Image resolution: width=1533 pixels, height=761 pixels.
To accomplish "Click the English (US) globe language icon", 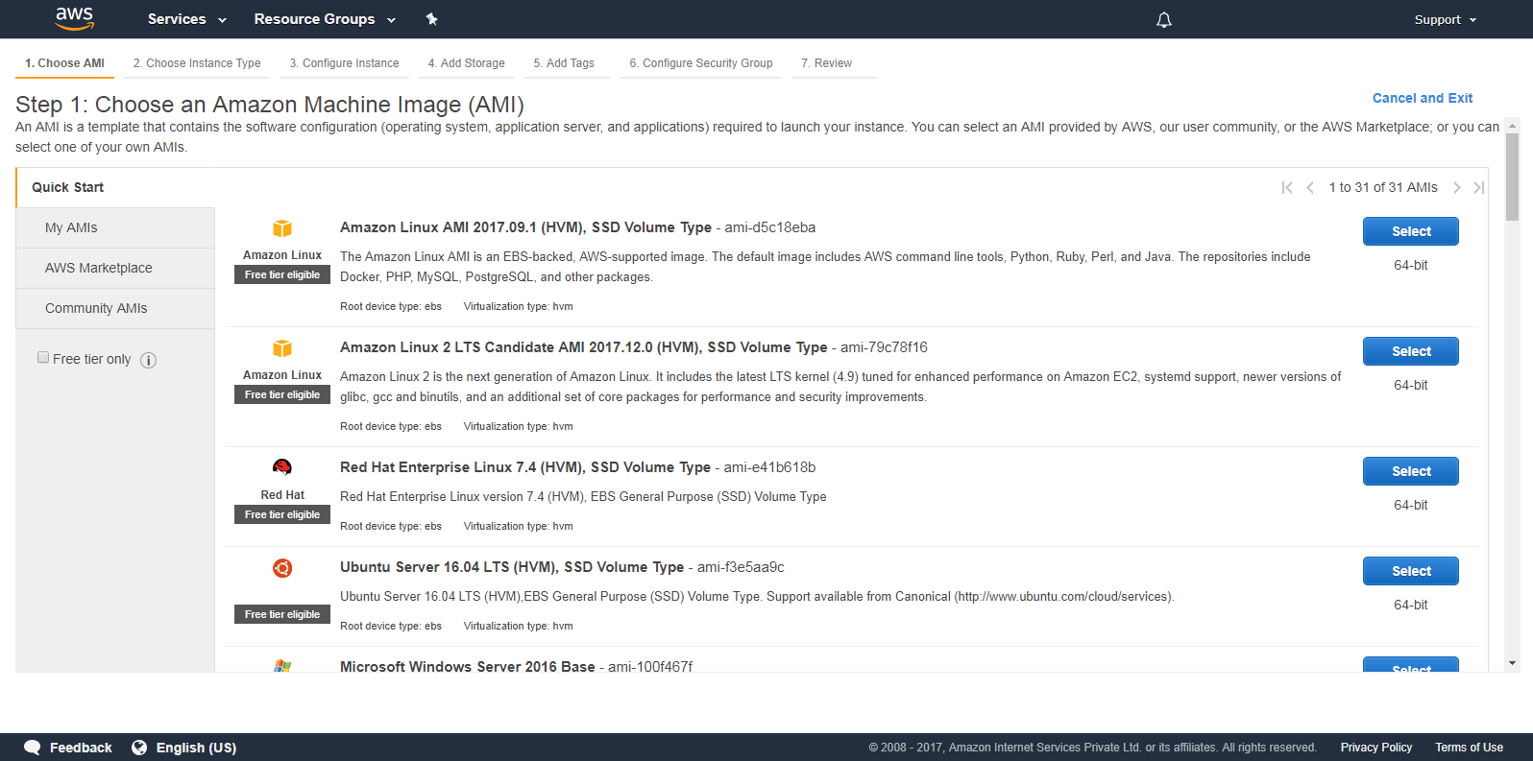I will pyautogui.click(x=139, y=748).
